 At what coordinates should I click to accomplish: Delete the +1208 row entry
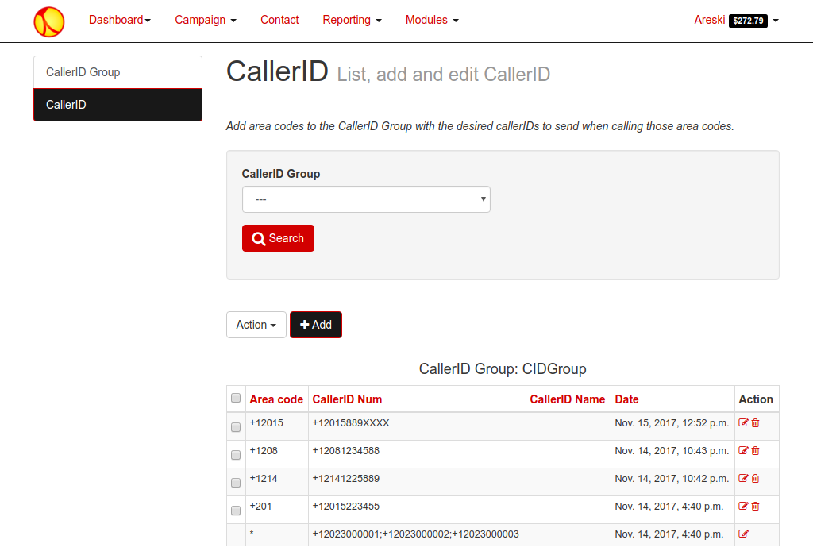click(756, 451)
